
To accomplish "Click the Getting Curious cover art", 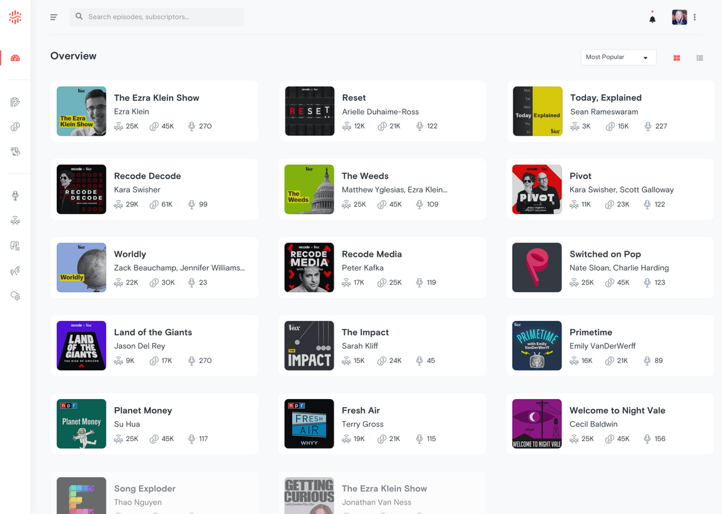I will coord(309,495).
